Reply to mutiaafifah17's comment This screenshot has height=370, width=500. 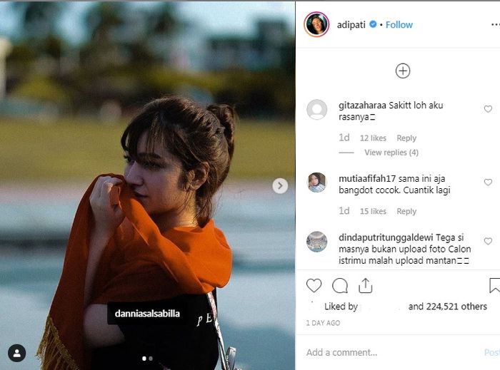(x=406, y=211)
